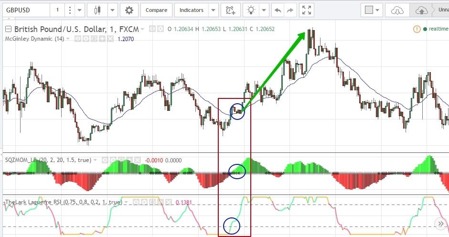Switch chart to fullscreen mode
Image resolution: width=449 pixels, height=237 pixels.
(306, 11)
